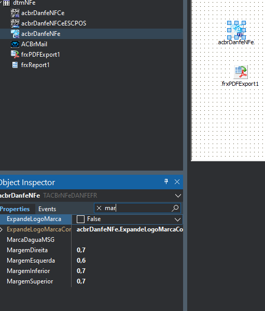Image resolution: width=265 pixels, height=311 pixels.
Task: Select the MargemInferior property name
Action: (x=29, y=271)
